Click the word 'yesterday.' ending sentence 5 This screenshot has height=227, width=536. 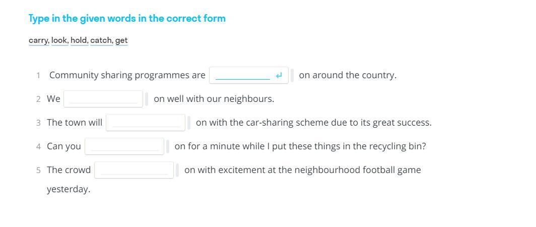tap(69, 189)
